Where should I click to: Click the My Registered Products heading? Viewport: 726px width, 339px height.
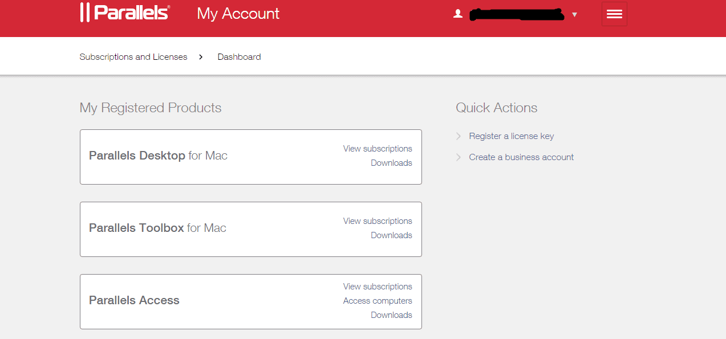tap(151, 108)
